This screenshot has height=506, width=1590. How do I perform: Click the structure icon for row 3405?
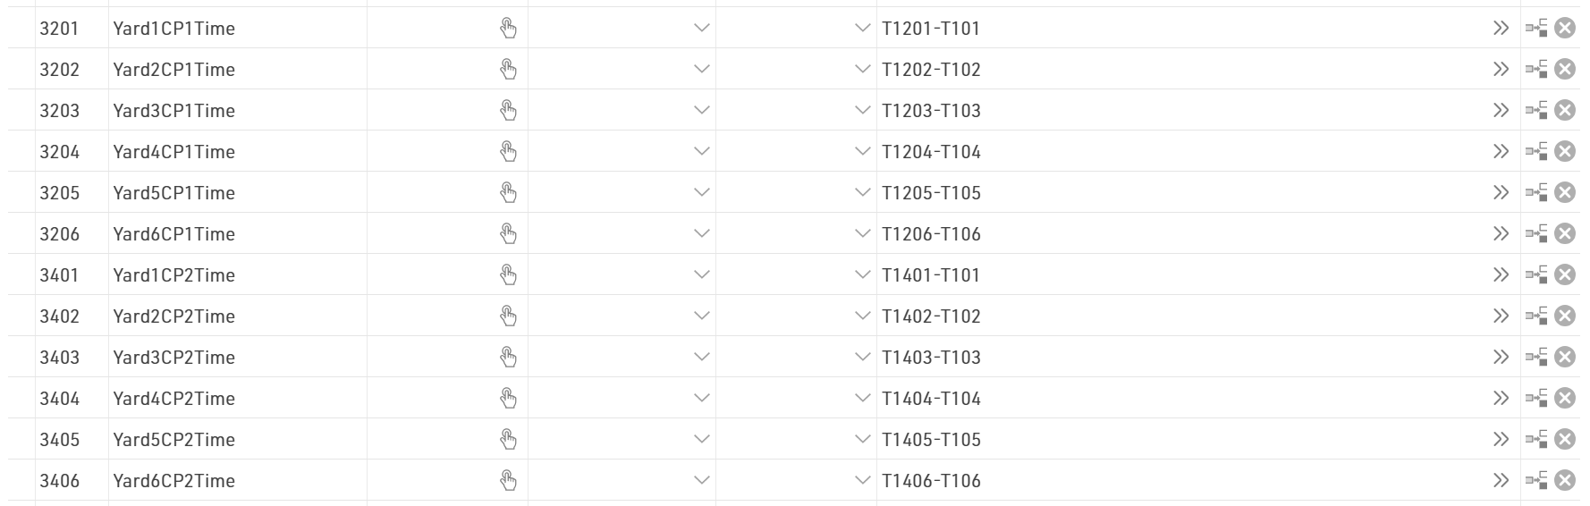point(1536,440)
